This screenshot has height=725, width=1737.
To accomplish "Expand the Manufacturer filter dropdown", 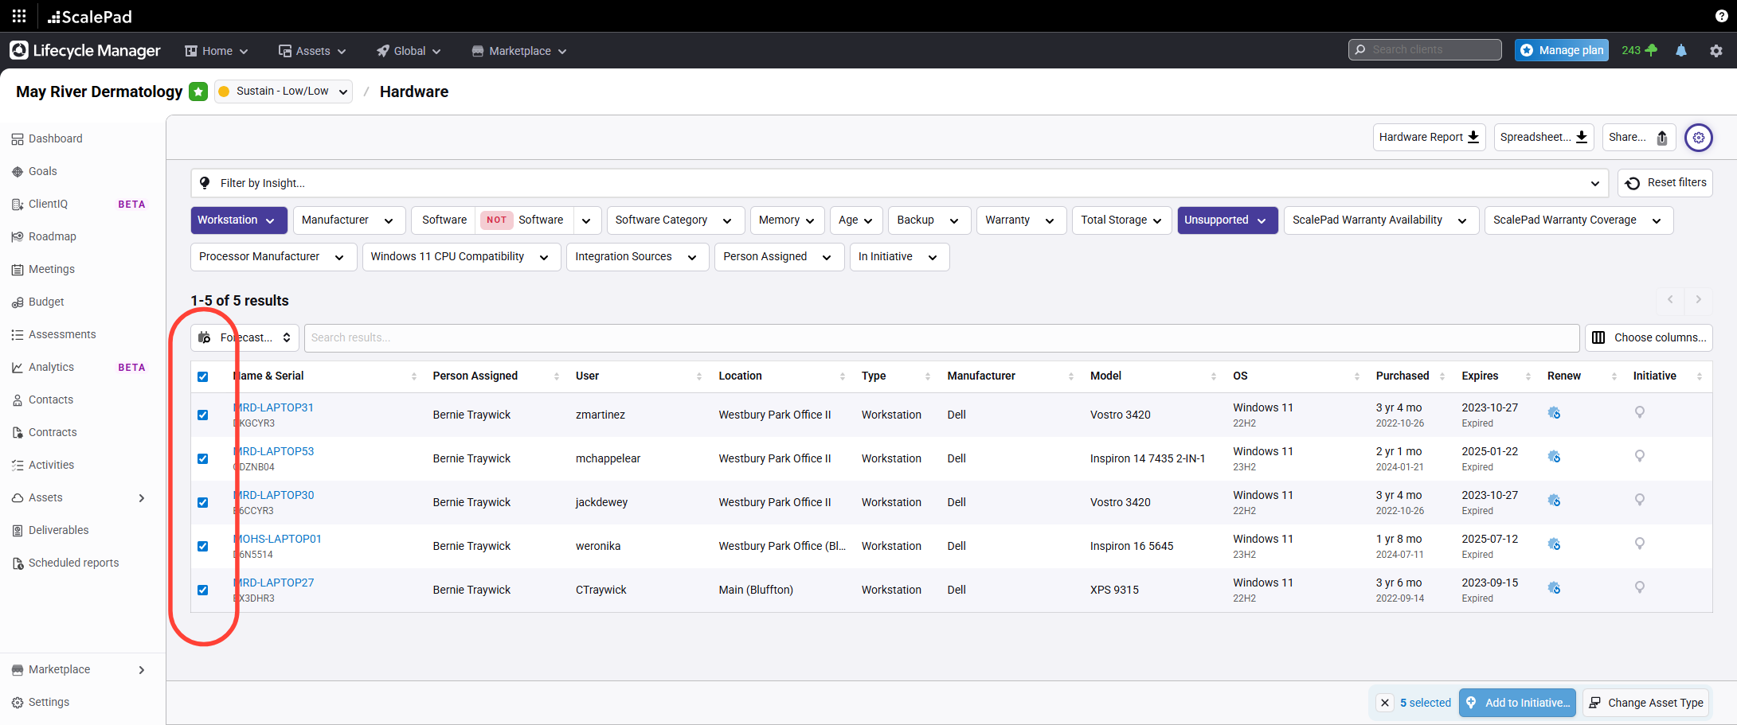I will pyautogui.click(x=348, y=220).
